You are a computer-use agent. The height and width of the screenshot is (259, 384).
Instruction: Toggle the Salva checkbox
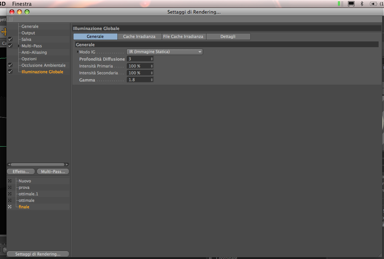tap(10, 39)
